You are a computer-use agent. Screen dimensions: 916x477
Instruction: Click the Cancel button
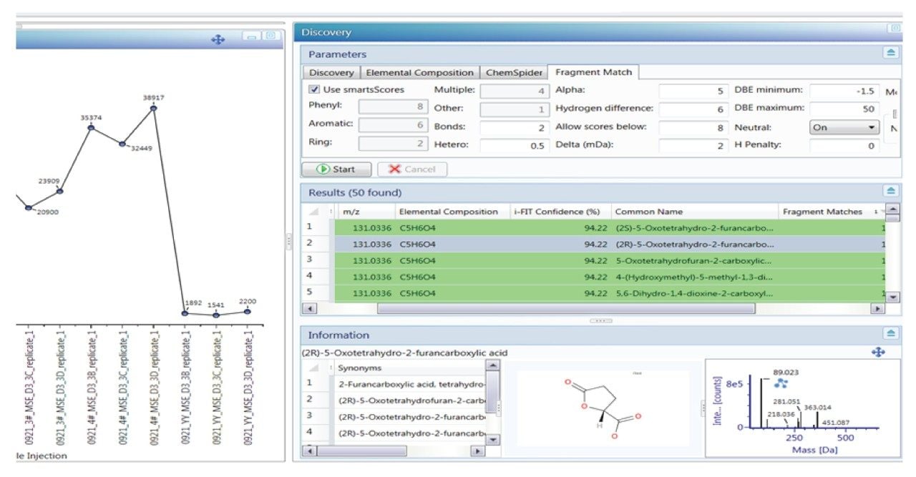(x=411, y=169)
